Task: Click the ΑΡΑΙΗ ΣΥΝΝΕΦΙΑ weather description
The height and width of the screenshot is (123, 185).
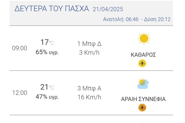Action: tap(143, 99)
